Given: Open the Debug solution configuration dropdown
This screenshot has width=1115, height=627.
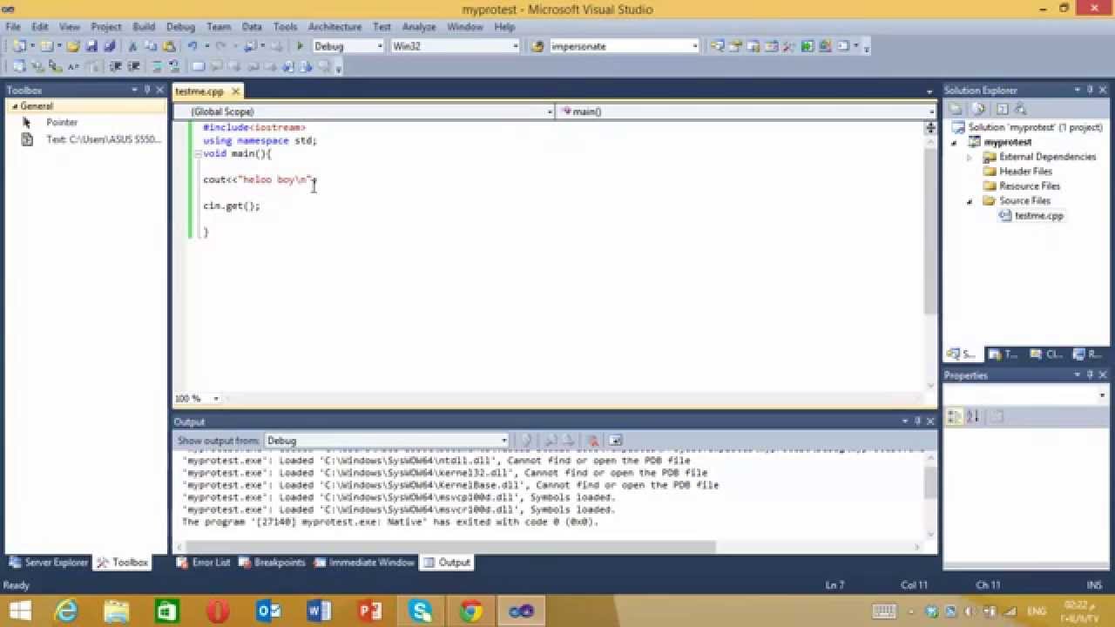Looking at the screenshot, I should pyautogui.click(x=379, y=46).
